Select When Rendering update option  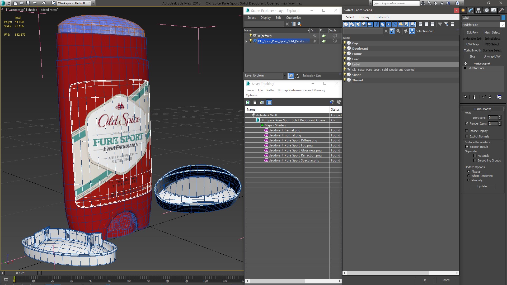click(469, 176)
